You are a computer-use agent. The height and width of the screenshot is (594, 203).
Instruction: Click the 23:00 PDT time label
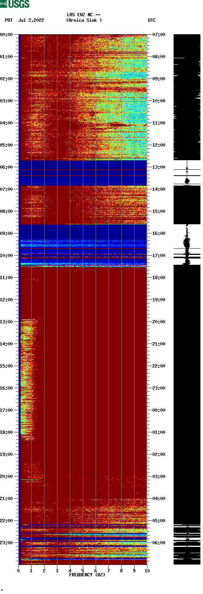point(7,543)
